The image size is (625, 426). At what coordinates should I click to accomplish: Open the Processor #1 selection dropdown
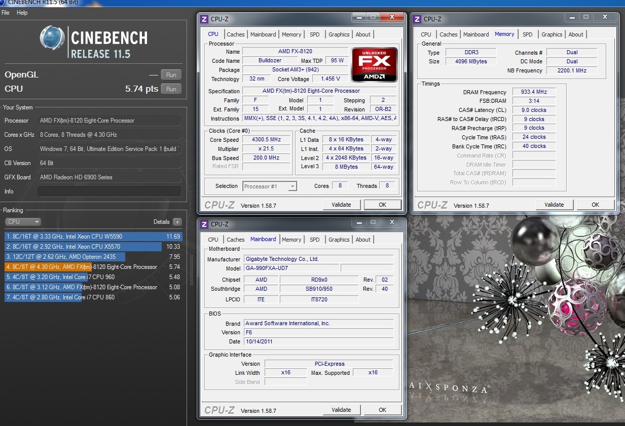pos(270,186)
